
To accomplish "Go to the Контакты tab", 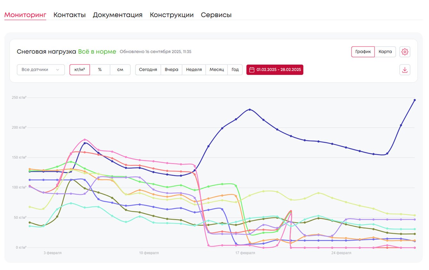I will 69,15.
